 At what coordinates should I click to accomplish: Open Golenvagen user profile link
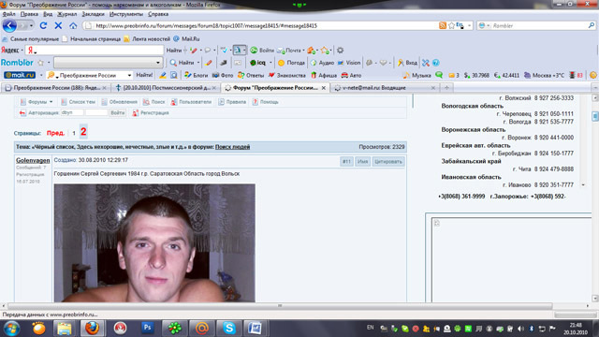(33, 160)
